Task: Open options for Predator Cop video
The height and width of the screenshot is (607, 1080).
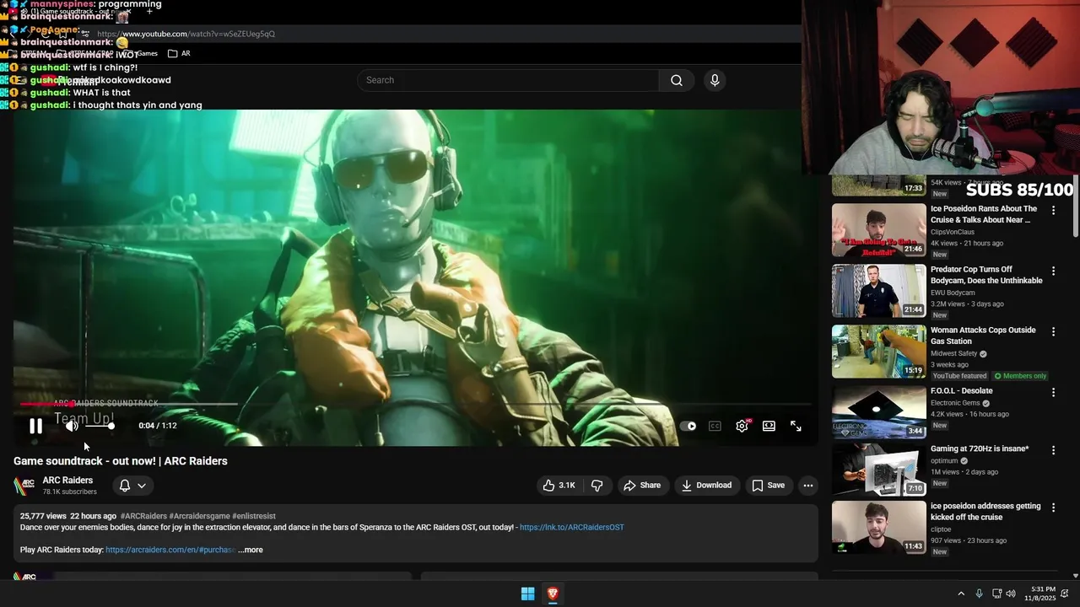Action: pyautogui.click(x=1053, y=271)
